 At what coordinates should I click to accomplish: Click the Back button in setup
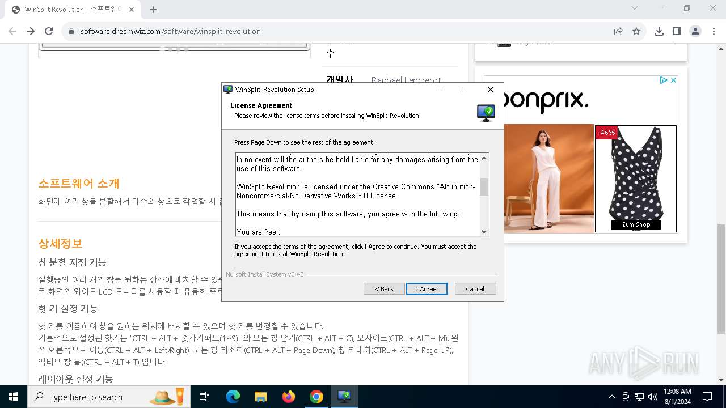tap(384, 289)
